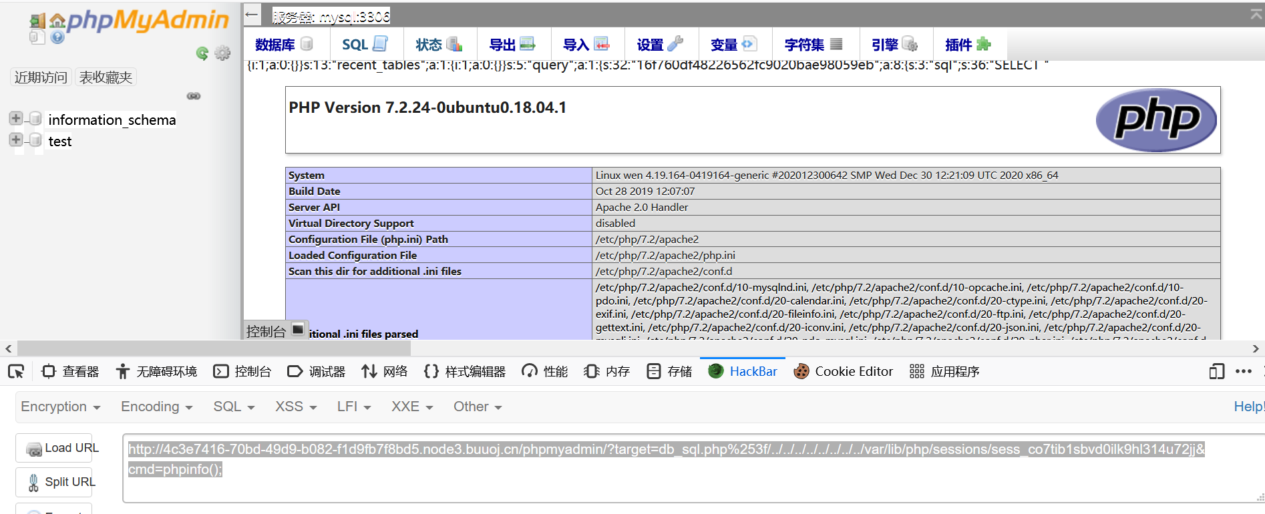Open the Other dropdown in HackBar
Image resolution: width=1265 pixels, height=514 pixels.
tap(478, 407)
